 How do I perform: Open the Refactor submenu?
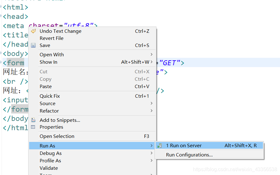tap(93, 111)
